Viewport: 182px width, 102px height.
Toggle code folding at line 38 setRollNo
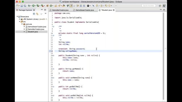pos(54,96)
